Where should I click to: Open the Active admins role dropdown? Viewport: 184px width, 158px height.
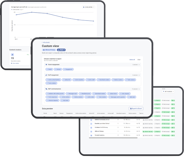pyautogui.click(x=89, y=7)
